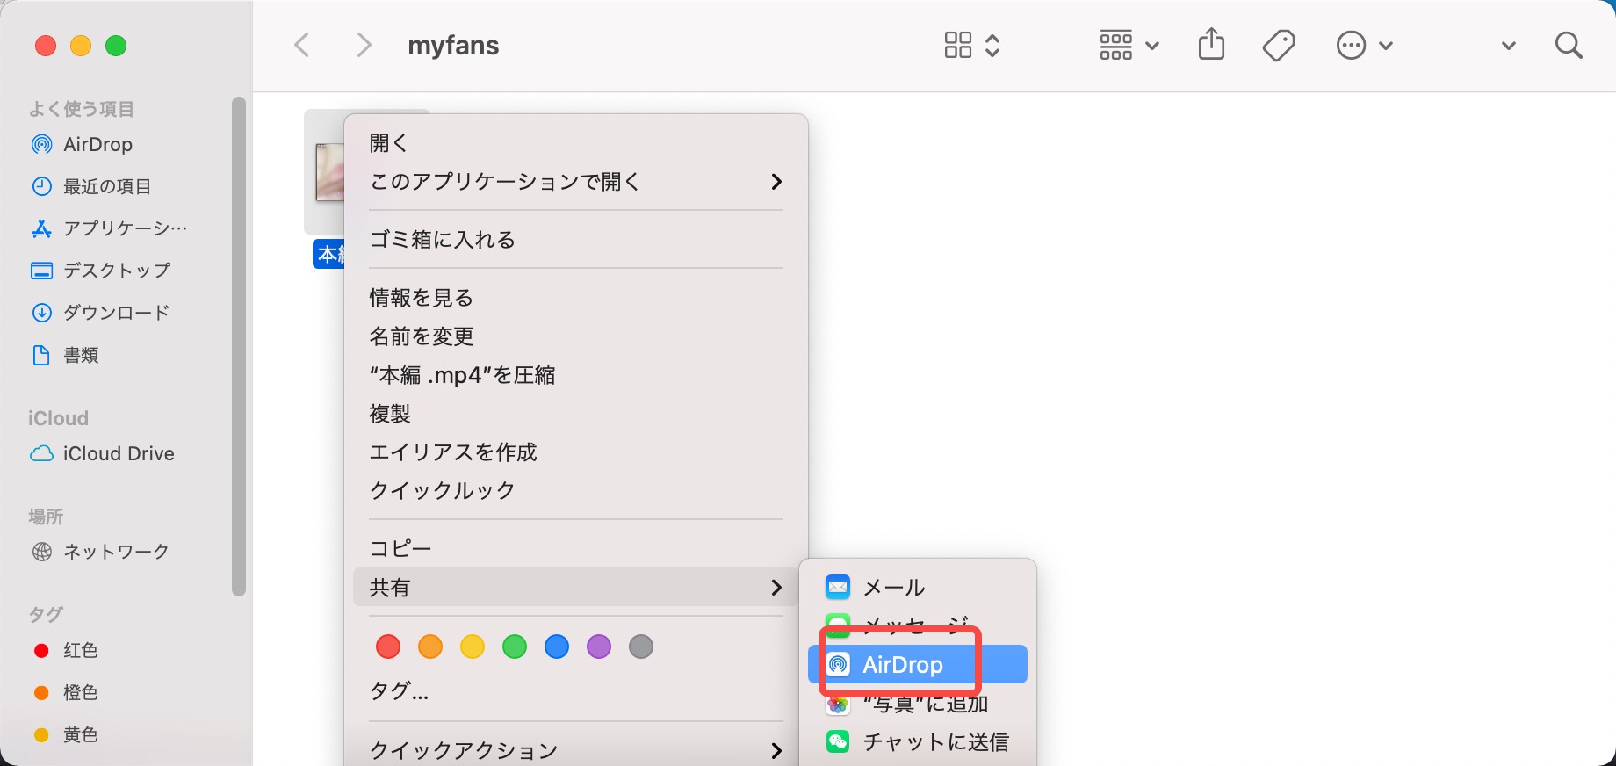The width and height of the screenshot is (1616, 766).
Task: Choose クイックルック in the menu
Action: coord(575,490)
